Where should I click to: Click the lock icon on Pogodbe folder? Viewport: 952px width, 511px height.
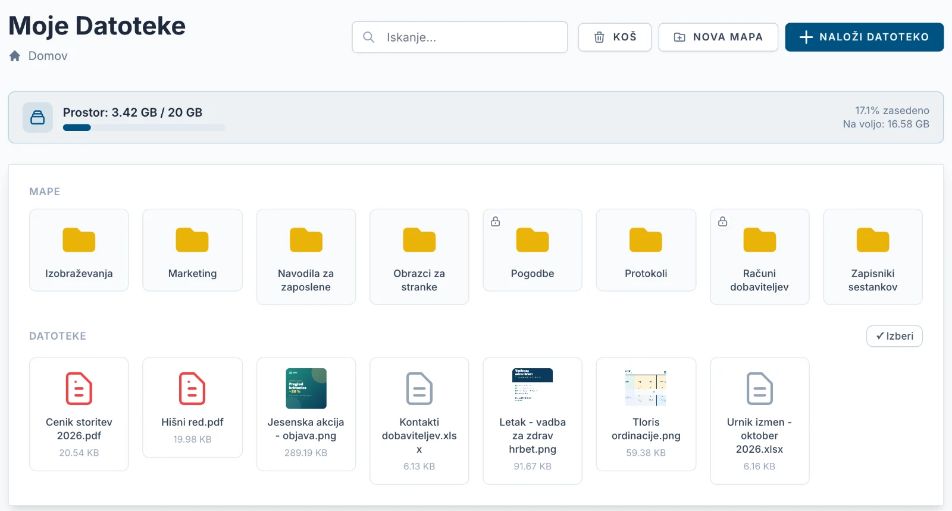pos(495,221)
